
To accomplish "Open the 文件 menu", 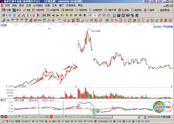I will pos(7,6).
